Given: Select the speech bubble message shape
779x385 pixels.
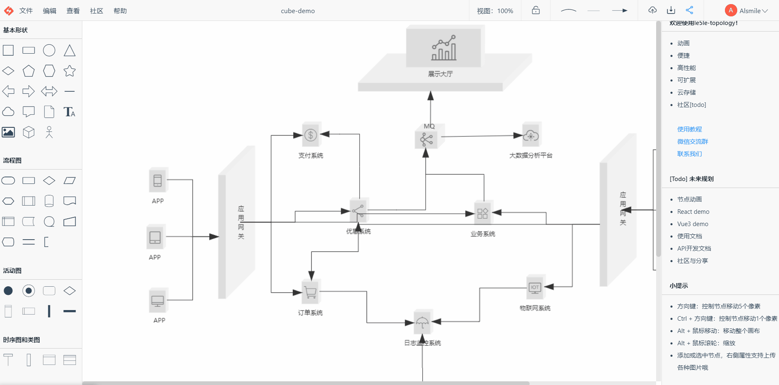Looking at the screenshot, I should coord(29,111).
